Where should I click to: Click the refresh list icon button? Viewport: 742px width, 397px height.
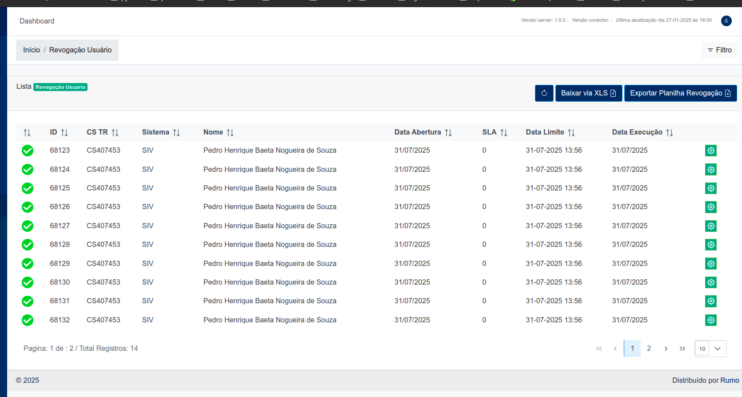point(544,93)
